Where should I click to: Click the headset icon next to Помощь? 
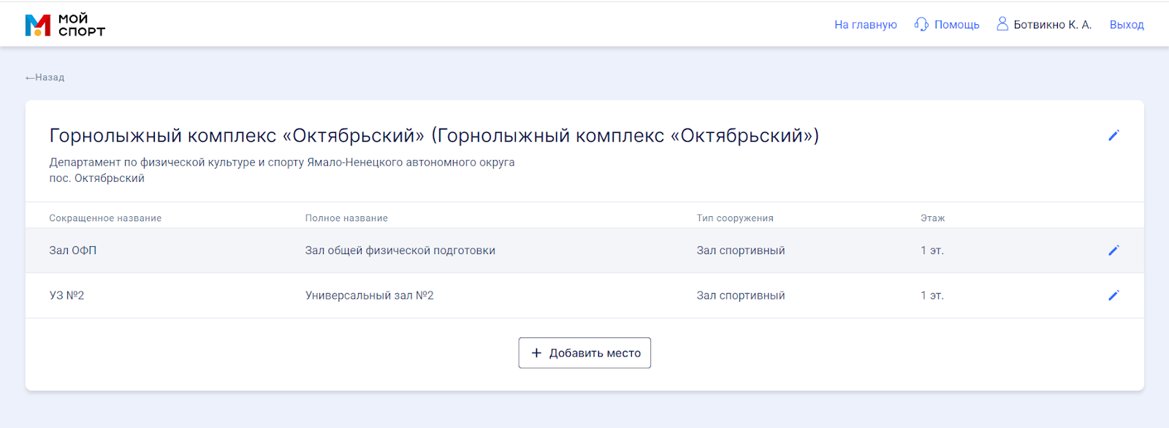[x=921, y=24]
